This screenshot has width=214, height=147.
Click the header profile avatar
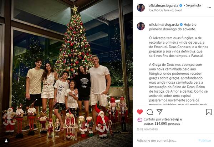141,8
